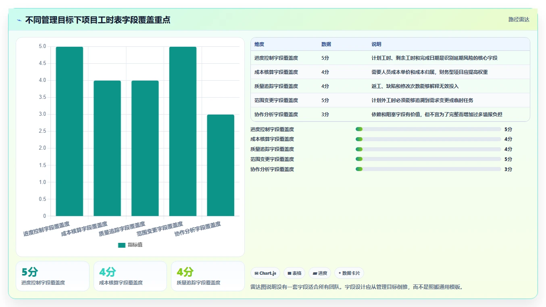
Task: Click the 质量追踪字段覆盖度 bar in the chart
Action: [145, 148]
